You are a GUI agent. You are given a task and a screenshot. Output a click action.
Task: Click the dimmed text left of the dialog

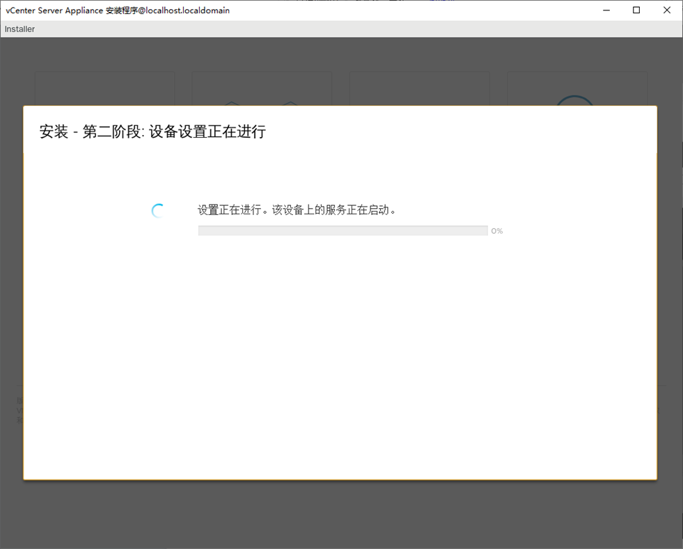coord(19,410)
